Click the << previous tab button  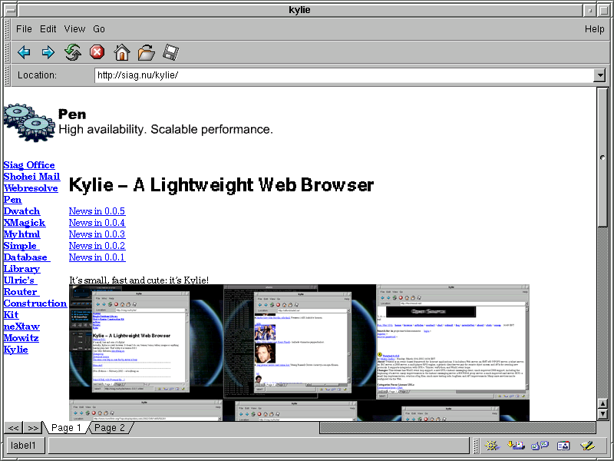(13, 428)
